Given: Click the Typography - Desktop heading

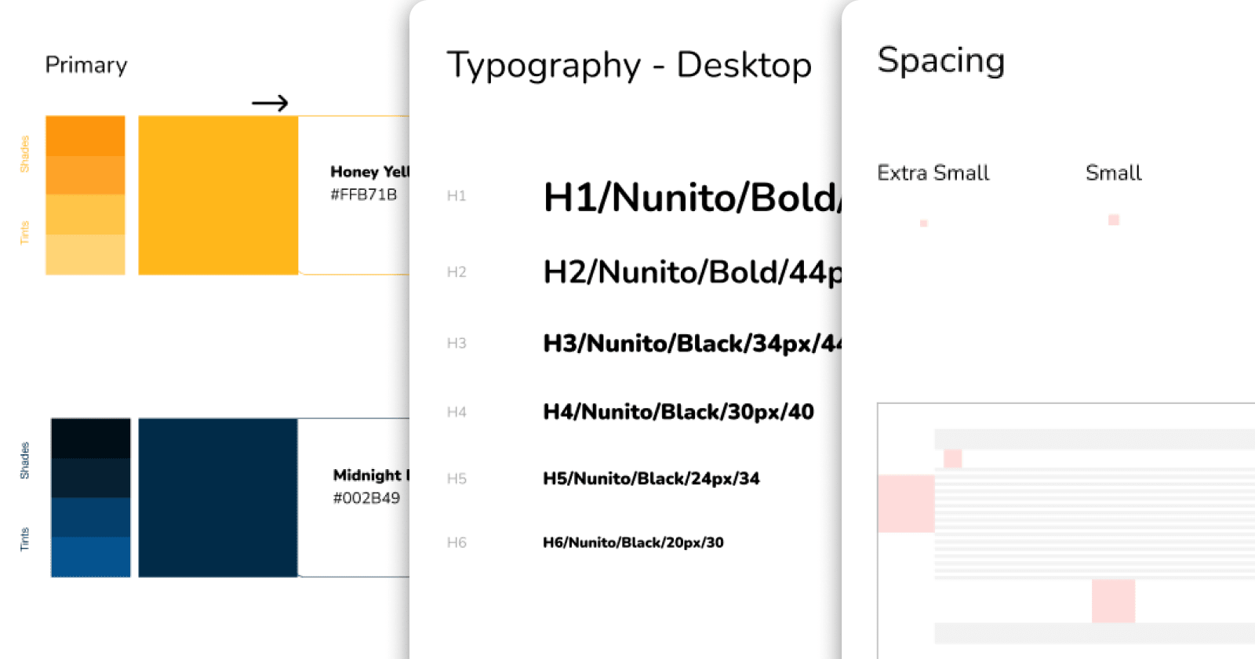Looking at the screenshot, I should (629, 66).
